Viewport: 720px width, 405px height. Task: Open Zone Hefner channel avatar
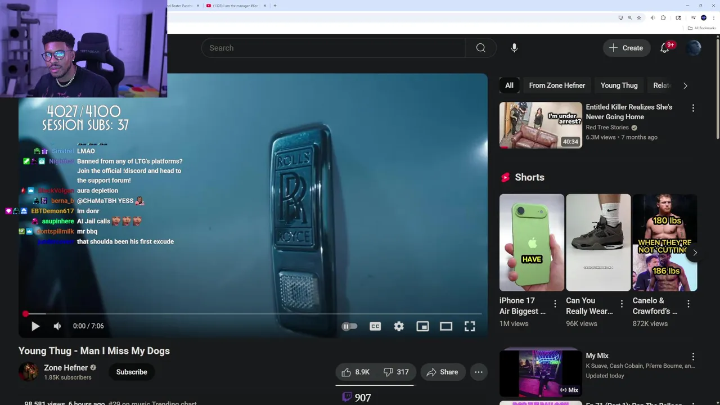click(29, 372)
